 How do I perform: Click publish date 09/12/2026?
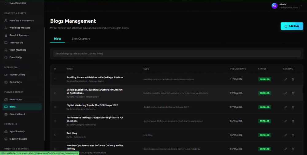(x=236, y=93)
